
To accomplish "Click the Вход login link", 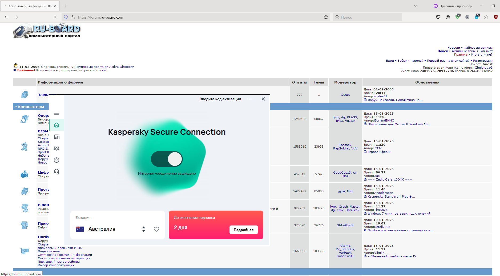I will coord(390,61).
